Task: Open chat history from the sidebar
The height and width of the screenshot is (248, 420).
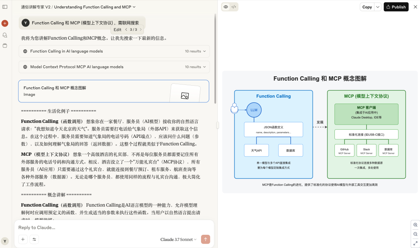Action: click(5, 46)
